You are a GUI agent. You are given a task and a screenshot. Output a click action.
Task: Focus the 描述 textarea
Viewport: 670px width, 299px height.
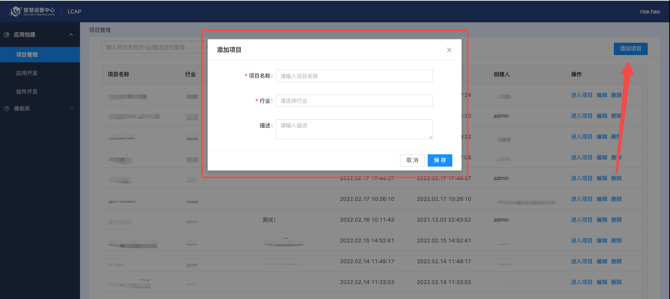tap(354, 129)
